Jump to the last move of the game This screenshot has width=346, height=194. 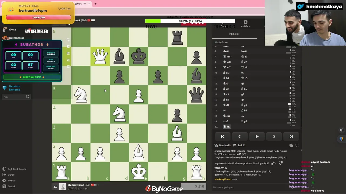[291, 137]
